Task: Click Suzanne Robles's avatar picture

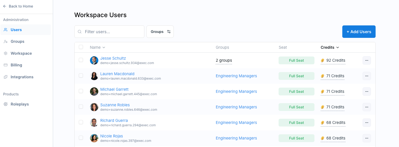Action: point(94,107)
